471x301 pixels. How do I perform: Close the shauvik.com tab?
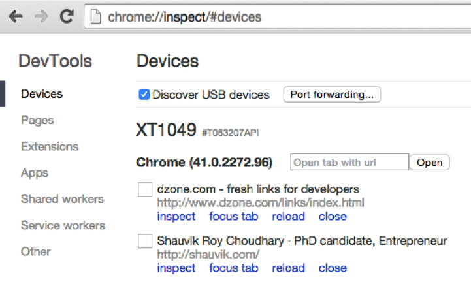coord(333,268)
